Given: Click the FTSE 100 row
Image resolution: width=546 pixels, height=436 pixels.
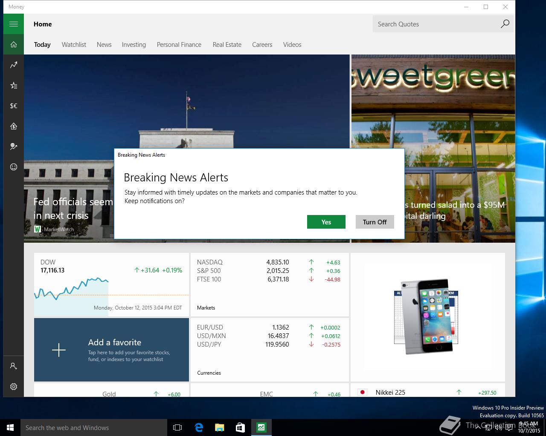Looking at the screenshot, I should (269, 279).
